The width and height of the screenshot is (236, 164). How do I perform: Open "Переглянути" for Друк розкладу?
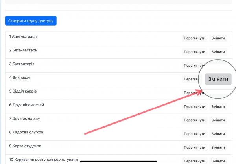(x=194, y=120)
